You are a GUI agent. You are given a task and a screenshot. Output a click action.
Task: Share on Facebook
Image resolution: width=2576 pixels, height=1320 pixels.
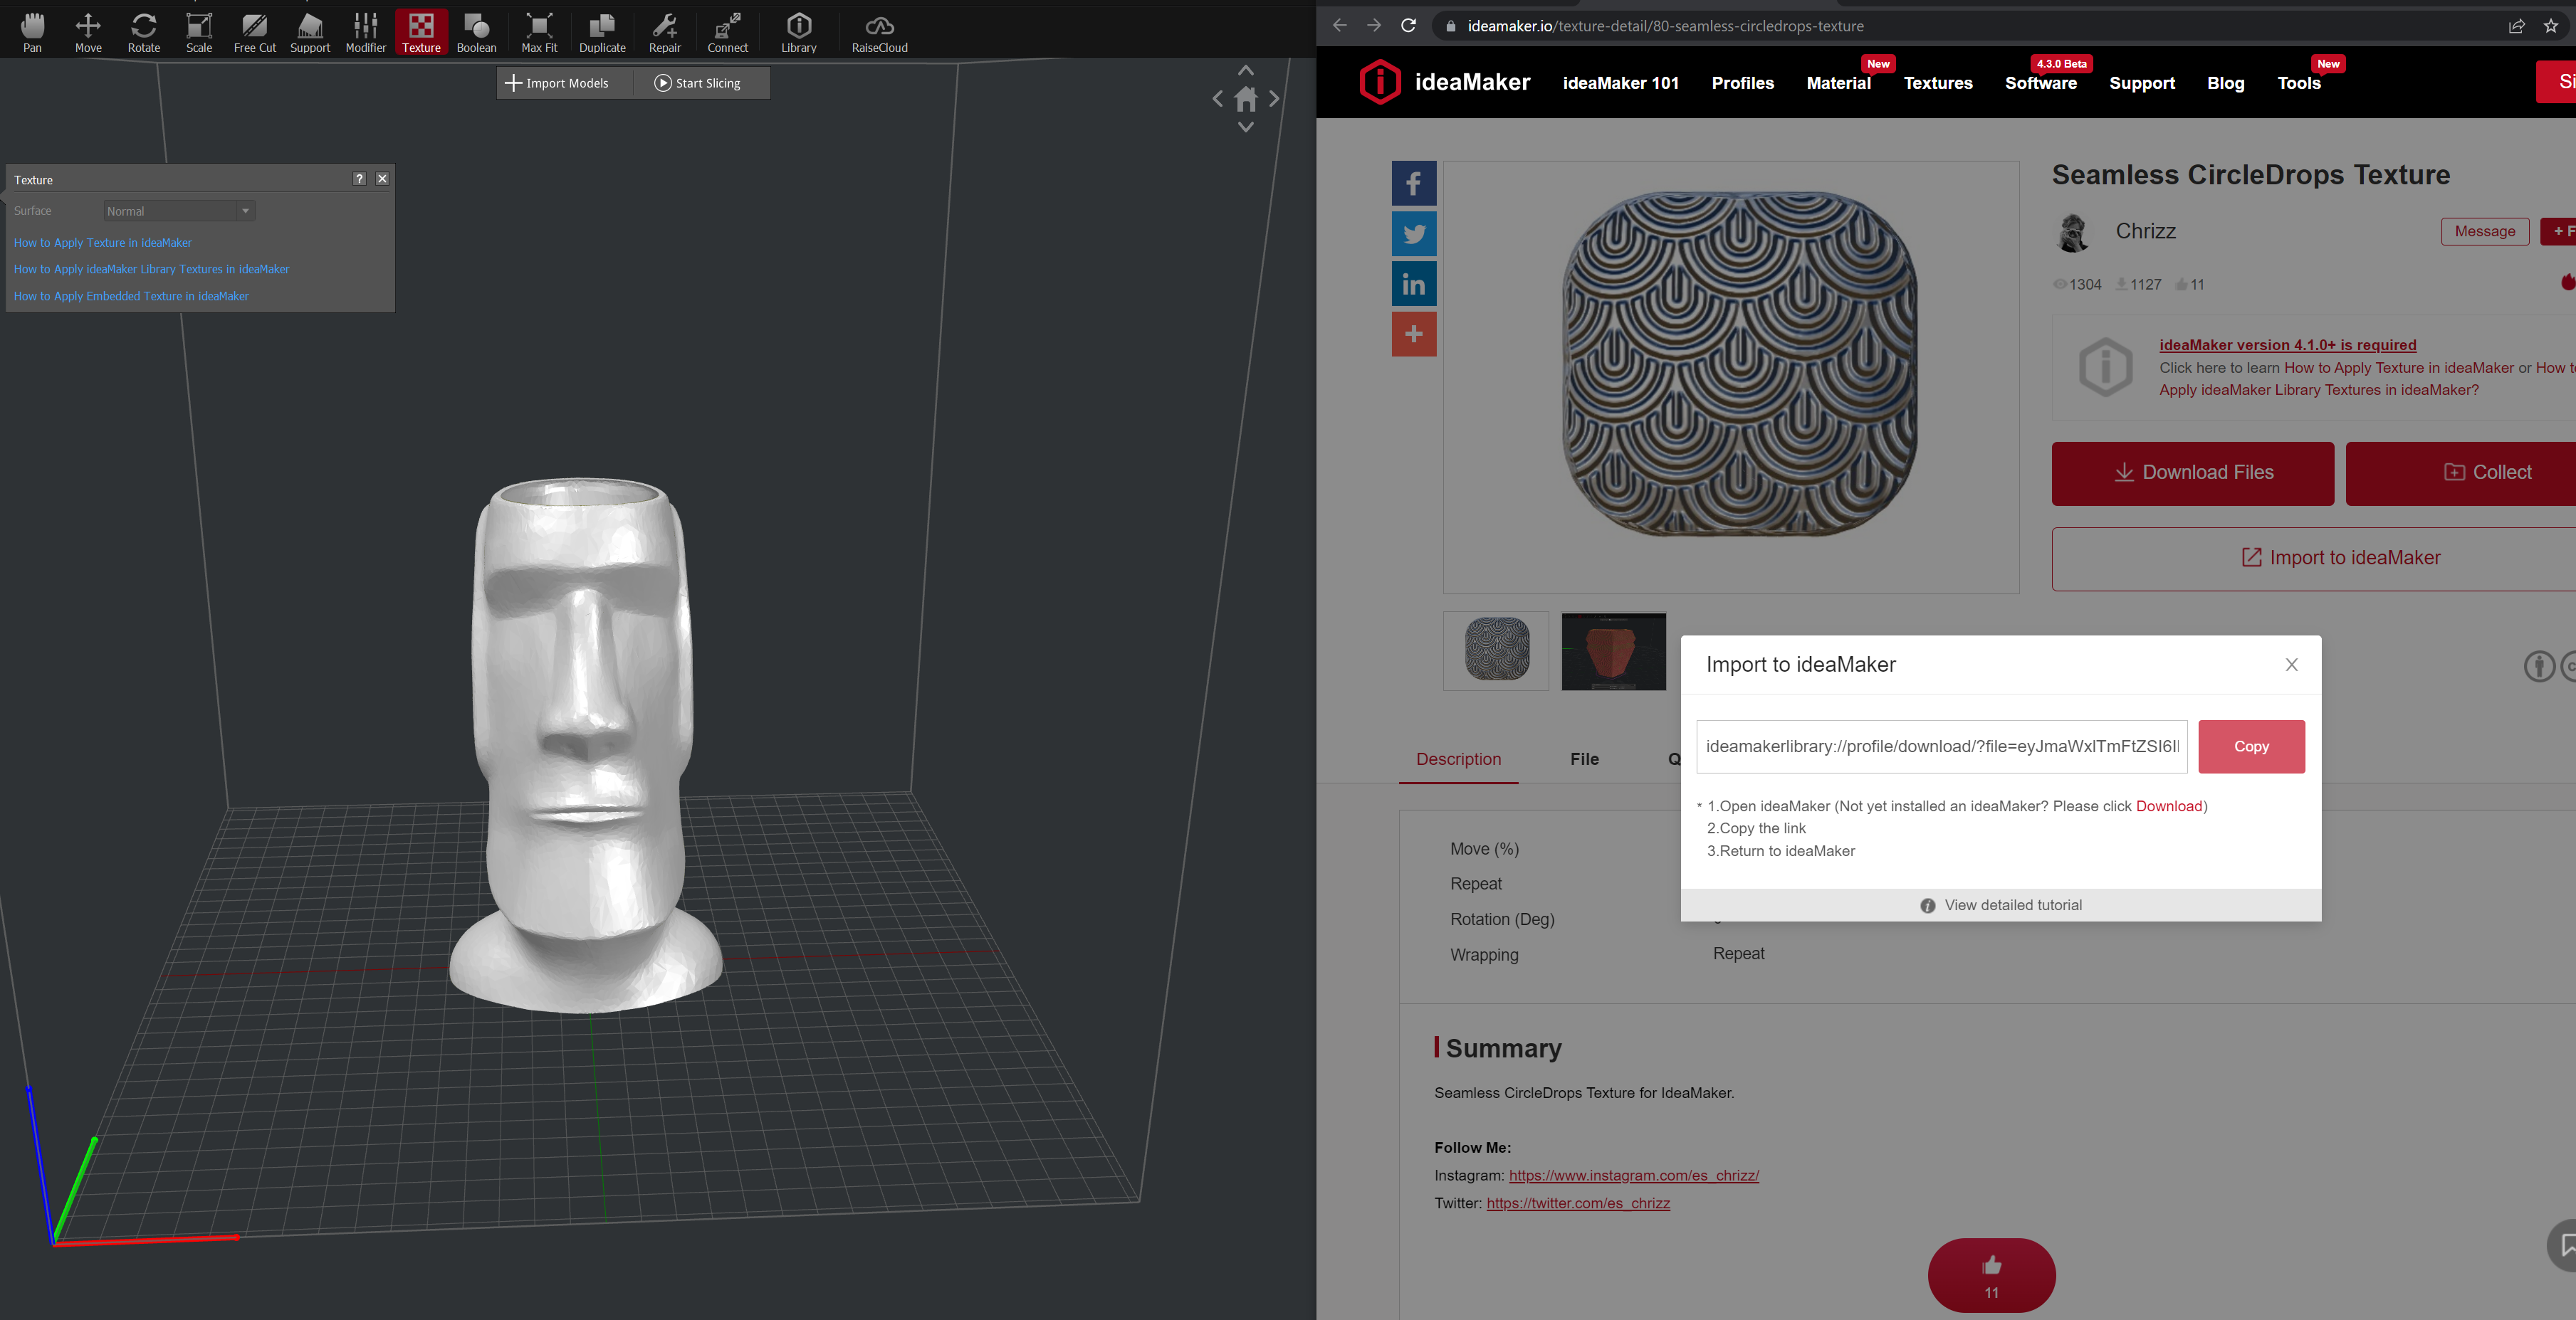coord(1414,183)
